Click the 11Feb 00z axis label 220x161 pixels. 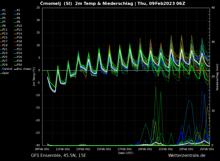(63, 149)
